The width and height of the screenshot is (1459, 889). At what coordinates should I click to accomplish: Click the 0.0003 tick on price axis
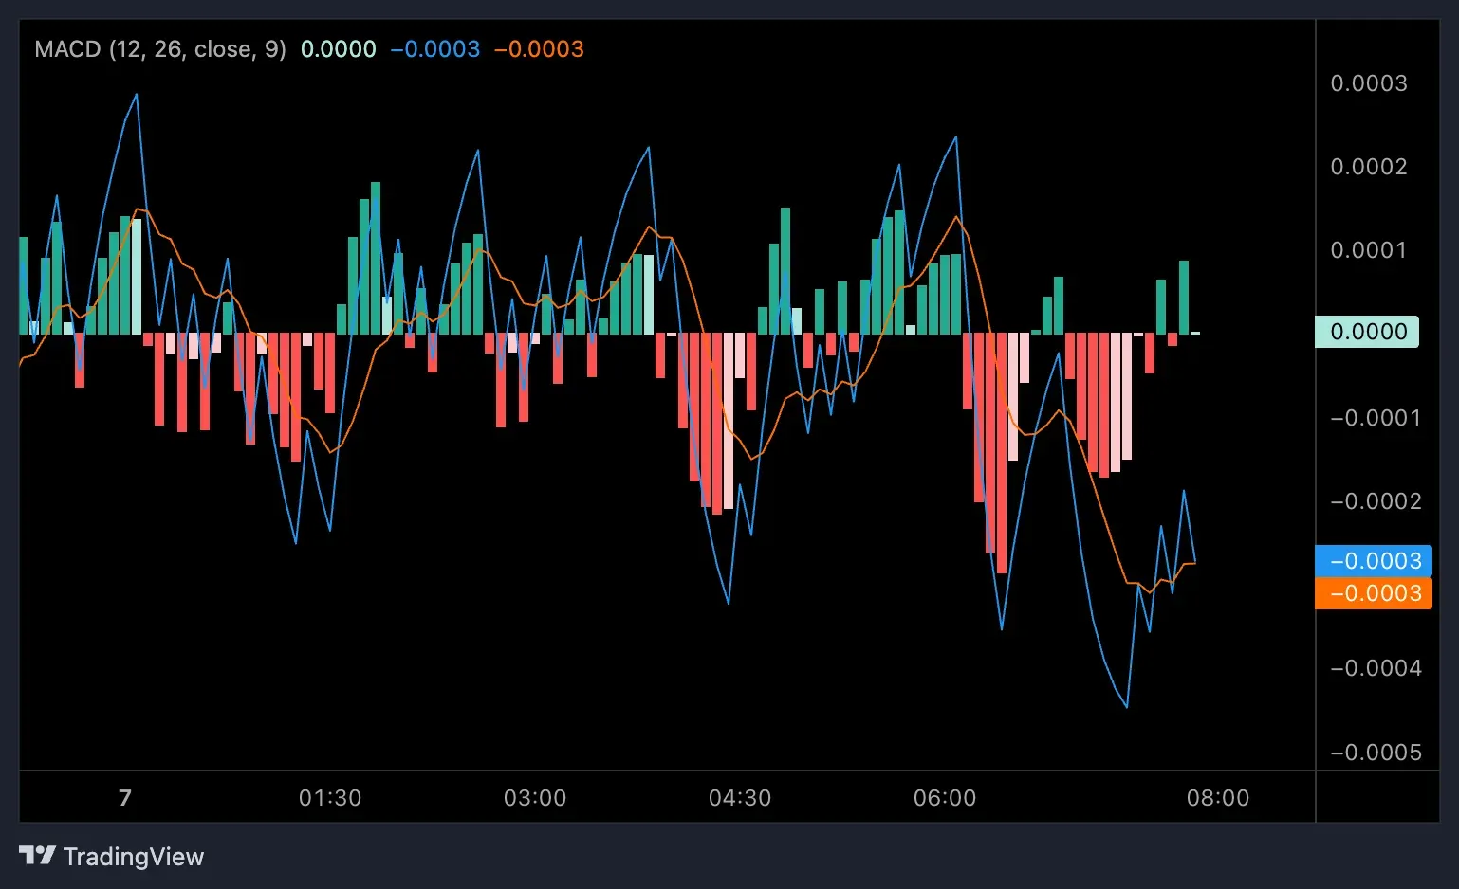(1369, 83)
